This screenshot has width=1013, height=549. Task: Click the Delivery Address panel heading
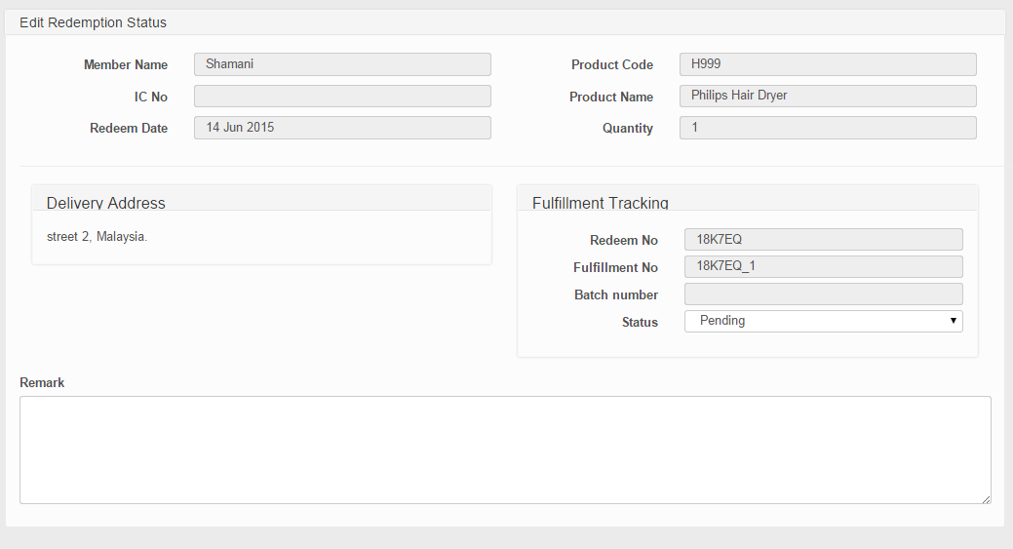[x=106, y=203]
